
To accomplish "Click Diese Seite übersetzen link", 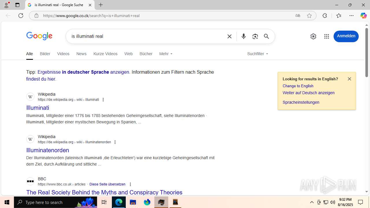I will [x=108, y=184].
